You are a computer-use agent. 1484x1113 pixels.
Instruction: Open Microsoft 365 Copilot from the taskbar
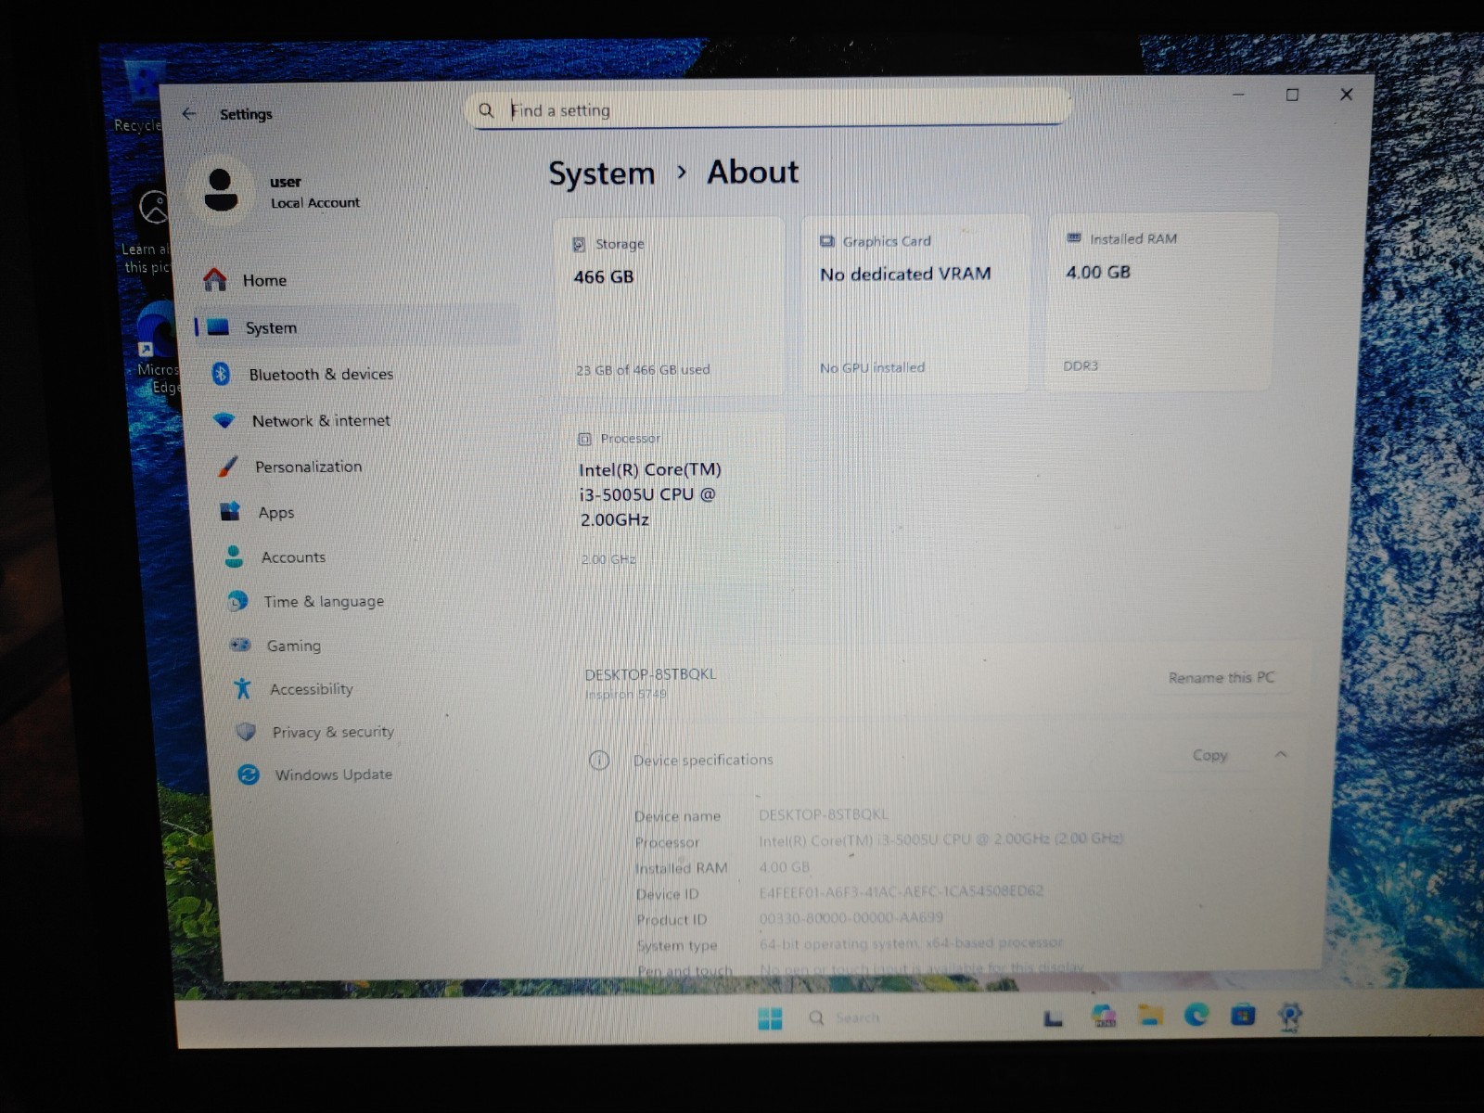pos(1104,1017)
